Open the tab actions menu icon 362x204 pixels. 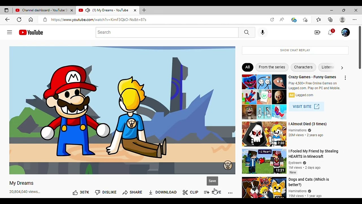pos(7,10)
